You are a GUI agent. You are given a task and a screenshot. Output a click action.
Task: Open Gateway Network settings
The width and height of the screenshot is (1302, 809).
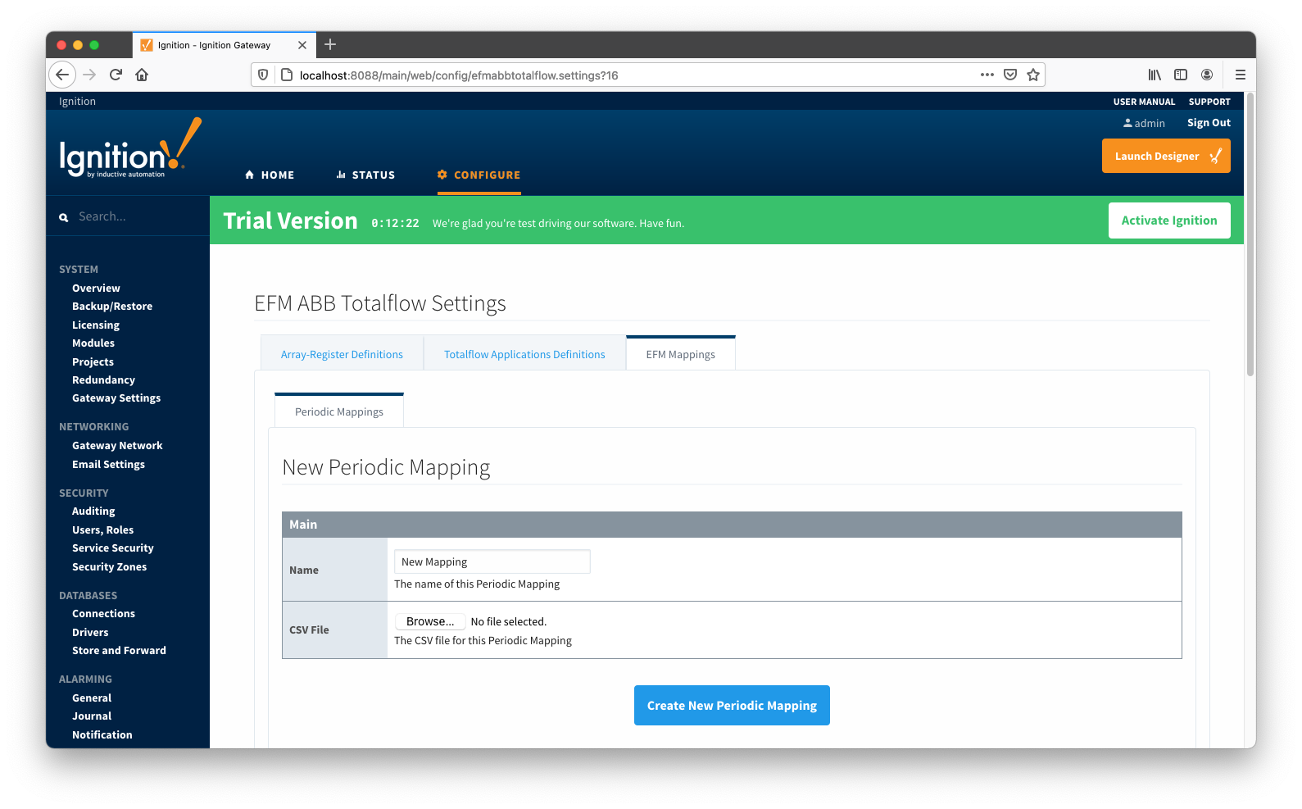coord(117,445)
